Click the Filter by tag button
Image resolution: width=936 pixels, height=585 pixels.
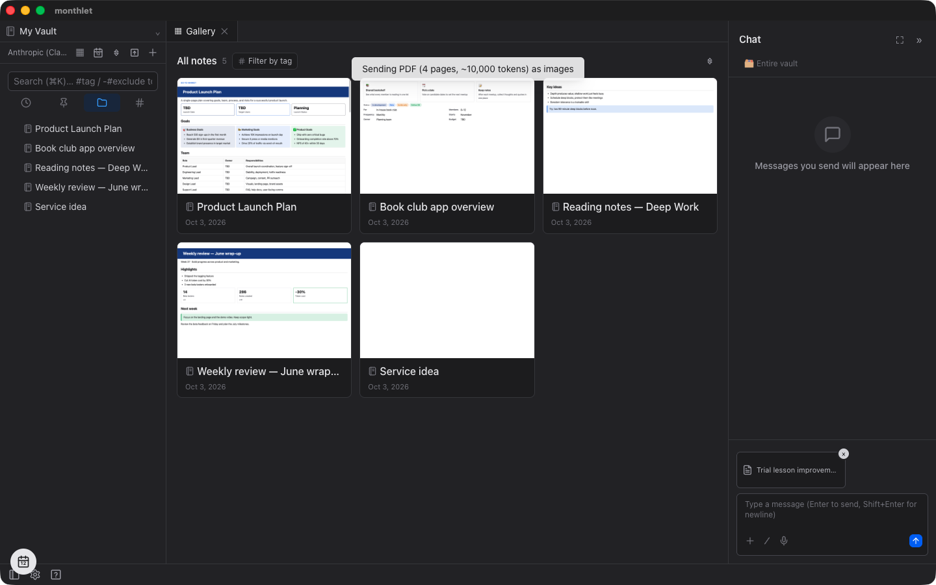[265, 61]
